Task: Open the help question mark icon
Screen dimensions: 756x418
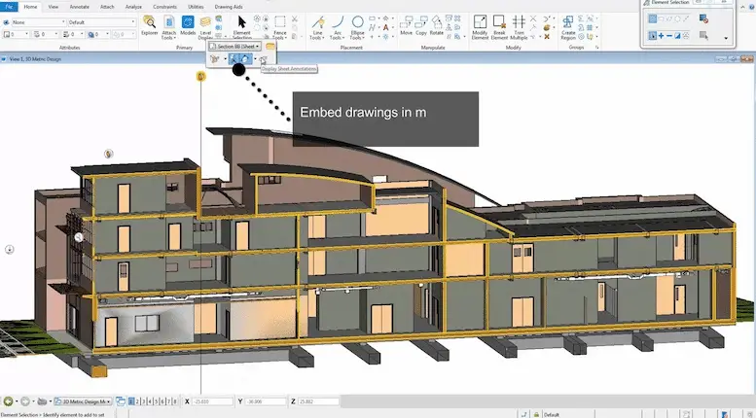Action: click(752, 7)
